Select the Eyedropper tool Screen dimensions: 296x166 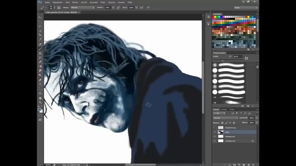[x=40, y=40]
